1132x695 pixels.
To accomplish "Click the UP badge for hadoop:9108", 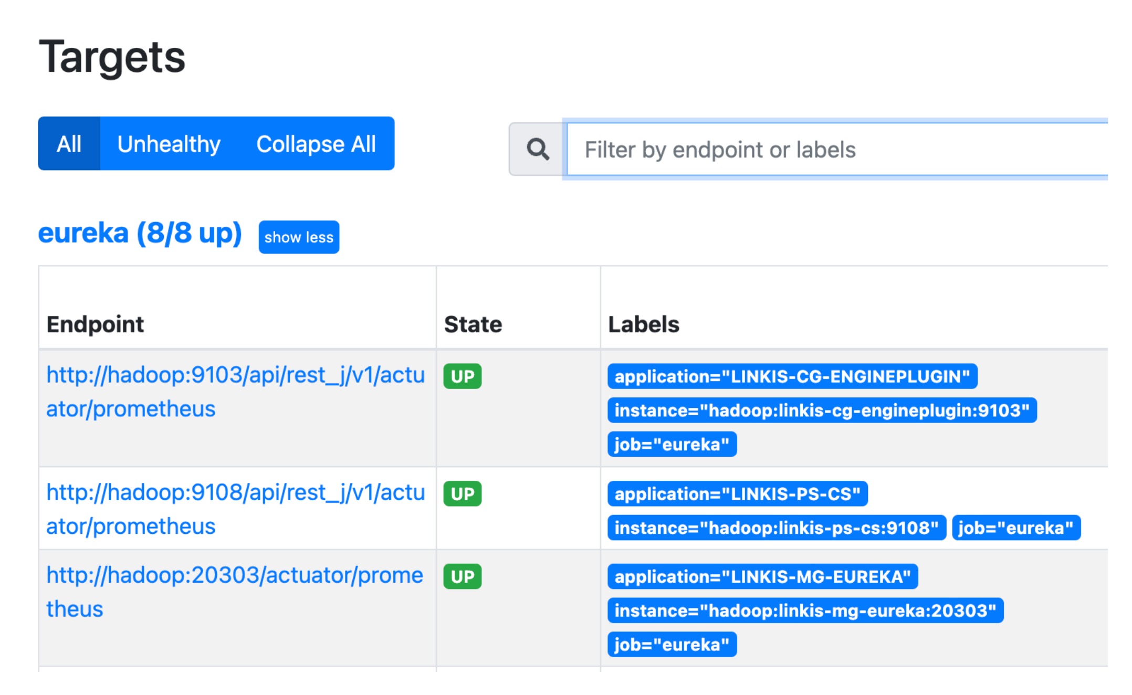I will point(462,494).
